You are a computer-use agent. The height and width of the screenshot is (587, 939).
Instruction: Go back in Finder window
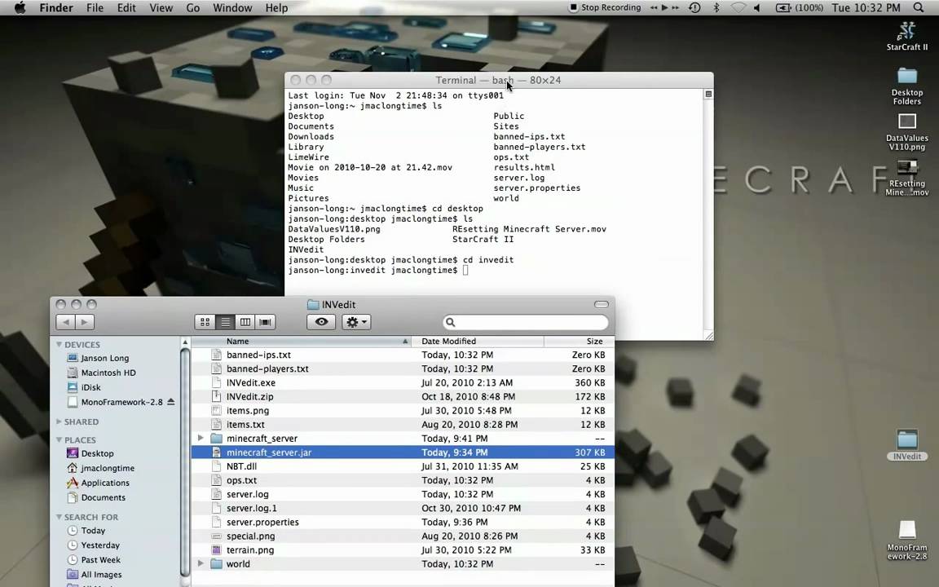(x=66, y=322)
